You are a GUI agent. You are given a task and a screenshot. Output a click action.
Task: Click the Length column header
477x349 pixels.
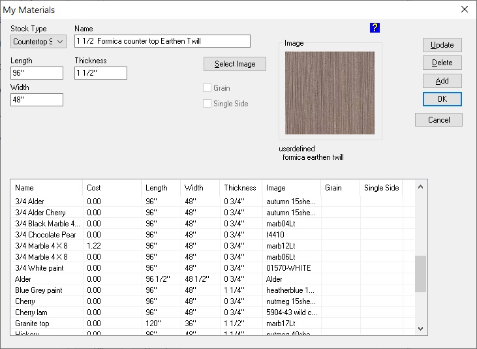click(161, 188)
